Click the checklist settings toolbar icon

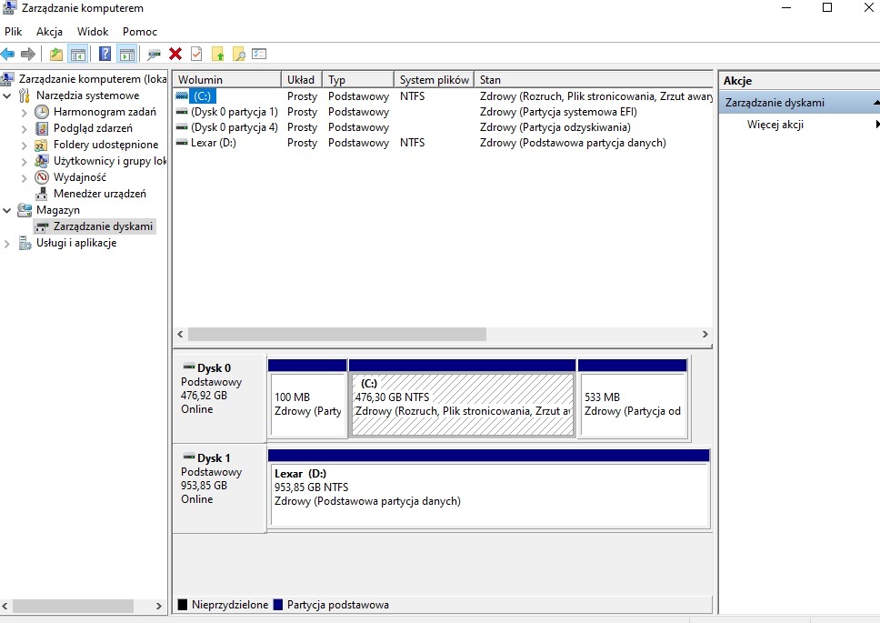pos(259,55)
